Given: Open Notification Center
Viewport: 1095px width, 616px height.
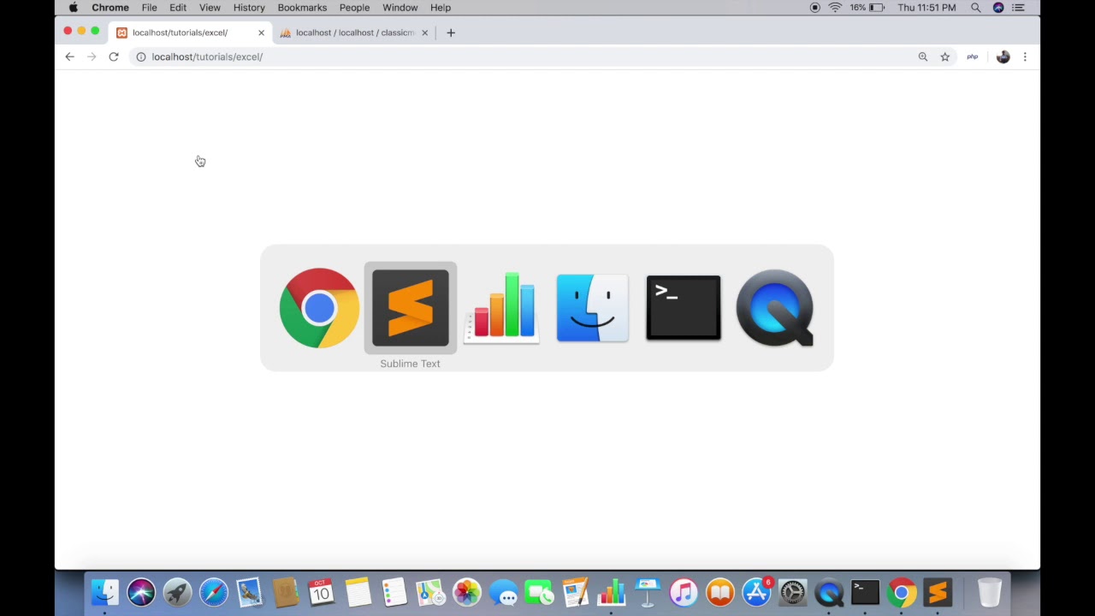Looking at the screenshot, I should tap(1018, 8).
